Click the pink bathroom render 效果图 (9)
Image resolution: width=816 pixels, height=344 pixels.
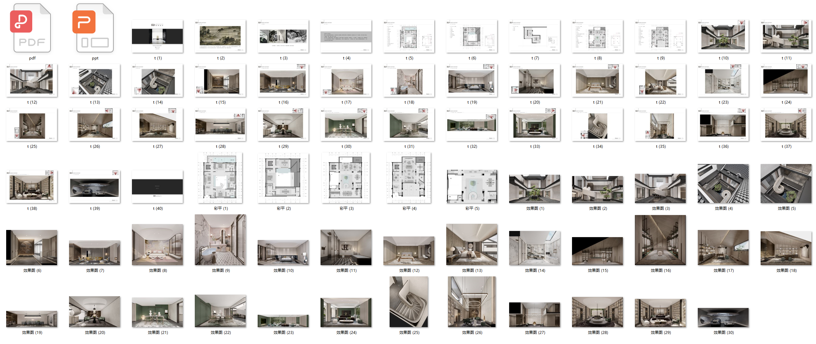220,240
